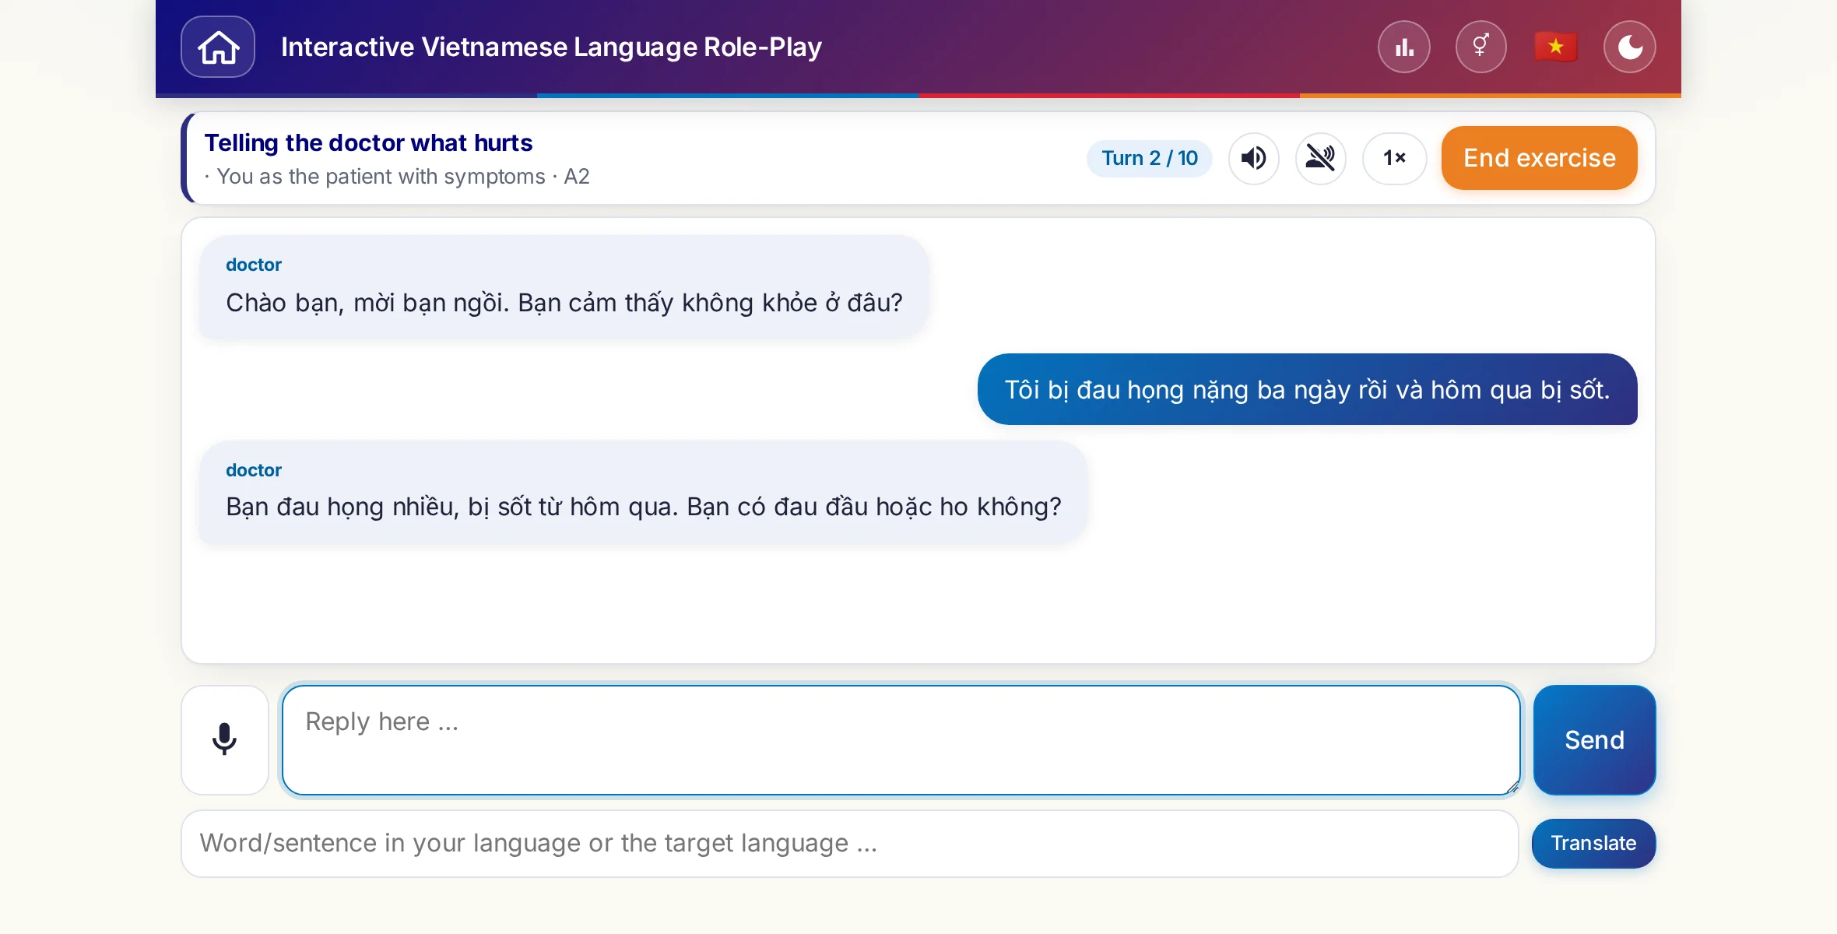Play audio with the speaker icon
Screen dimensions: 1837x934
pyautogui.click(x=1253, y=158)
